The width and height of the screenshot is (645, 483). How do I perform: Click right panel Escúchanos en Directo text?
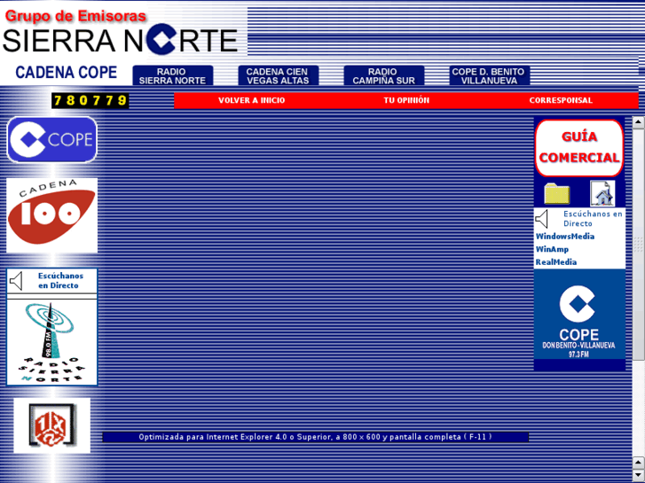coord(593,219)
